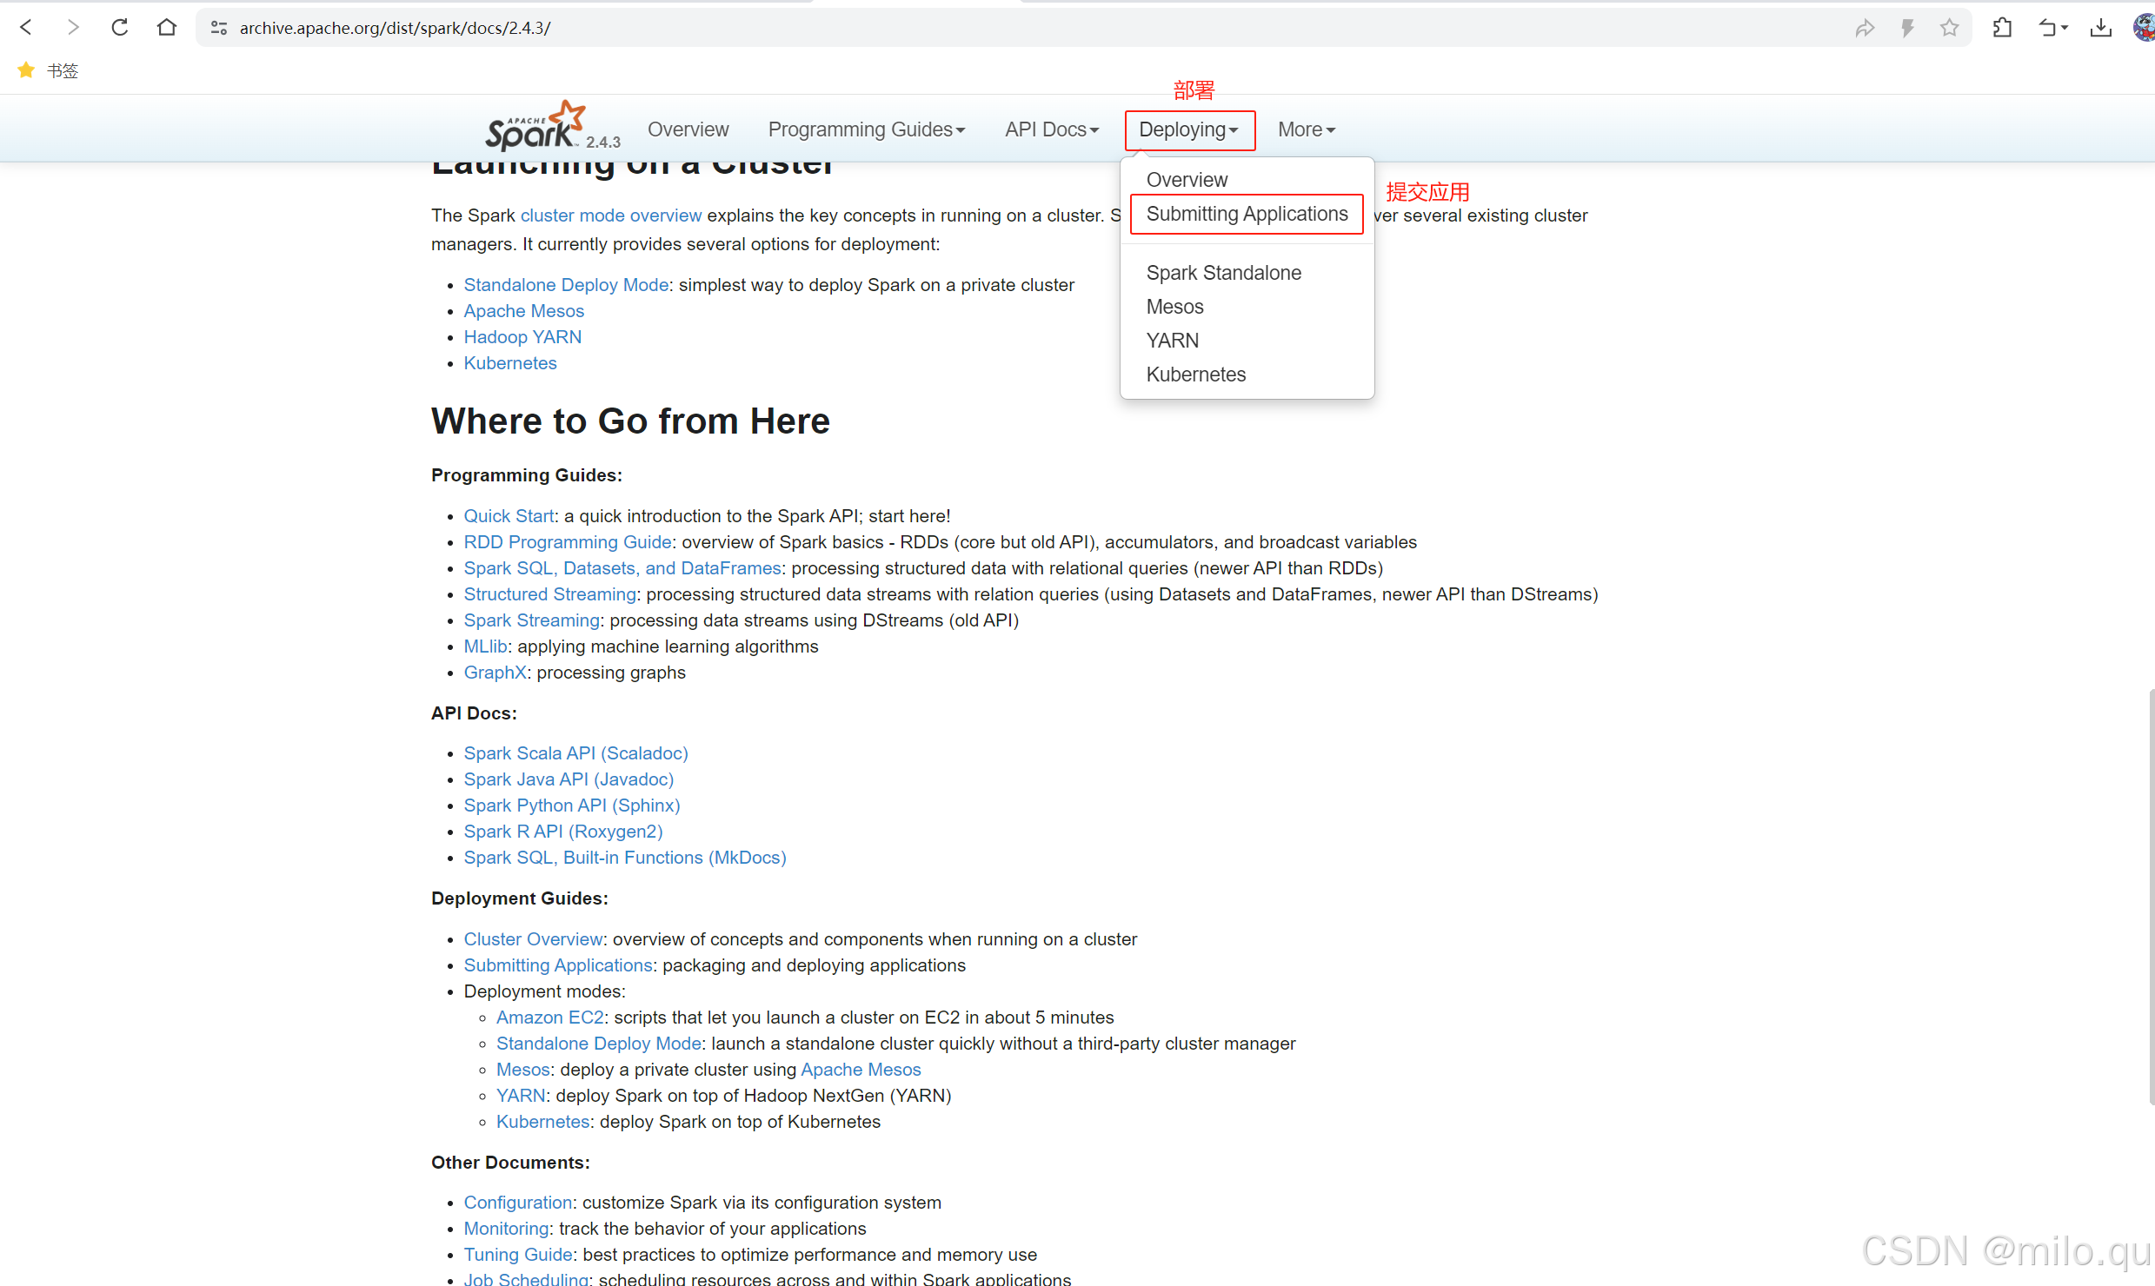2155x1286 pixels.
Task: Open the Quick Start link
Action: point(509,516)
